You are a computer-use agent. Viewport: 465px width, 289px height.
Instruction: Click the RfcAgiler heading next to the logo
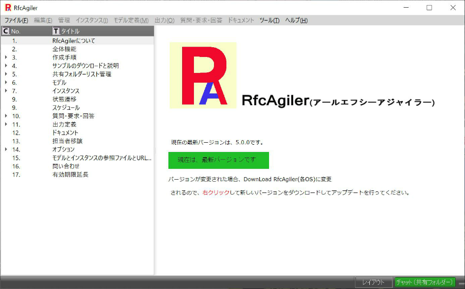coord(338,101)
